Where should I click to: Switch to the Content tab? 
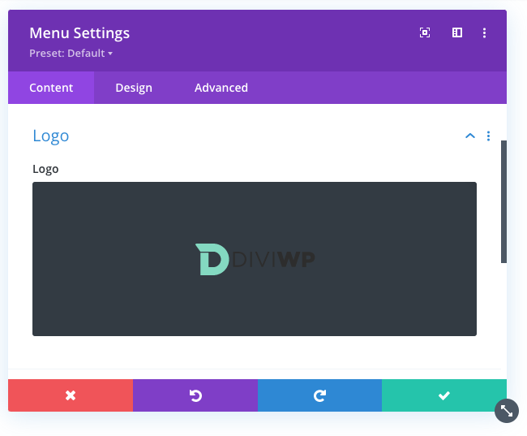(51, 88)
